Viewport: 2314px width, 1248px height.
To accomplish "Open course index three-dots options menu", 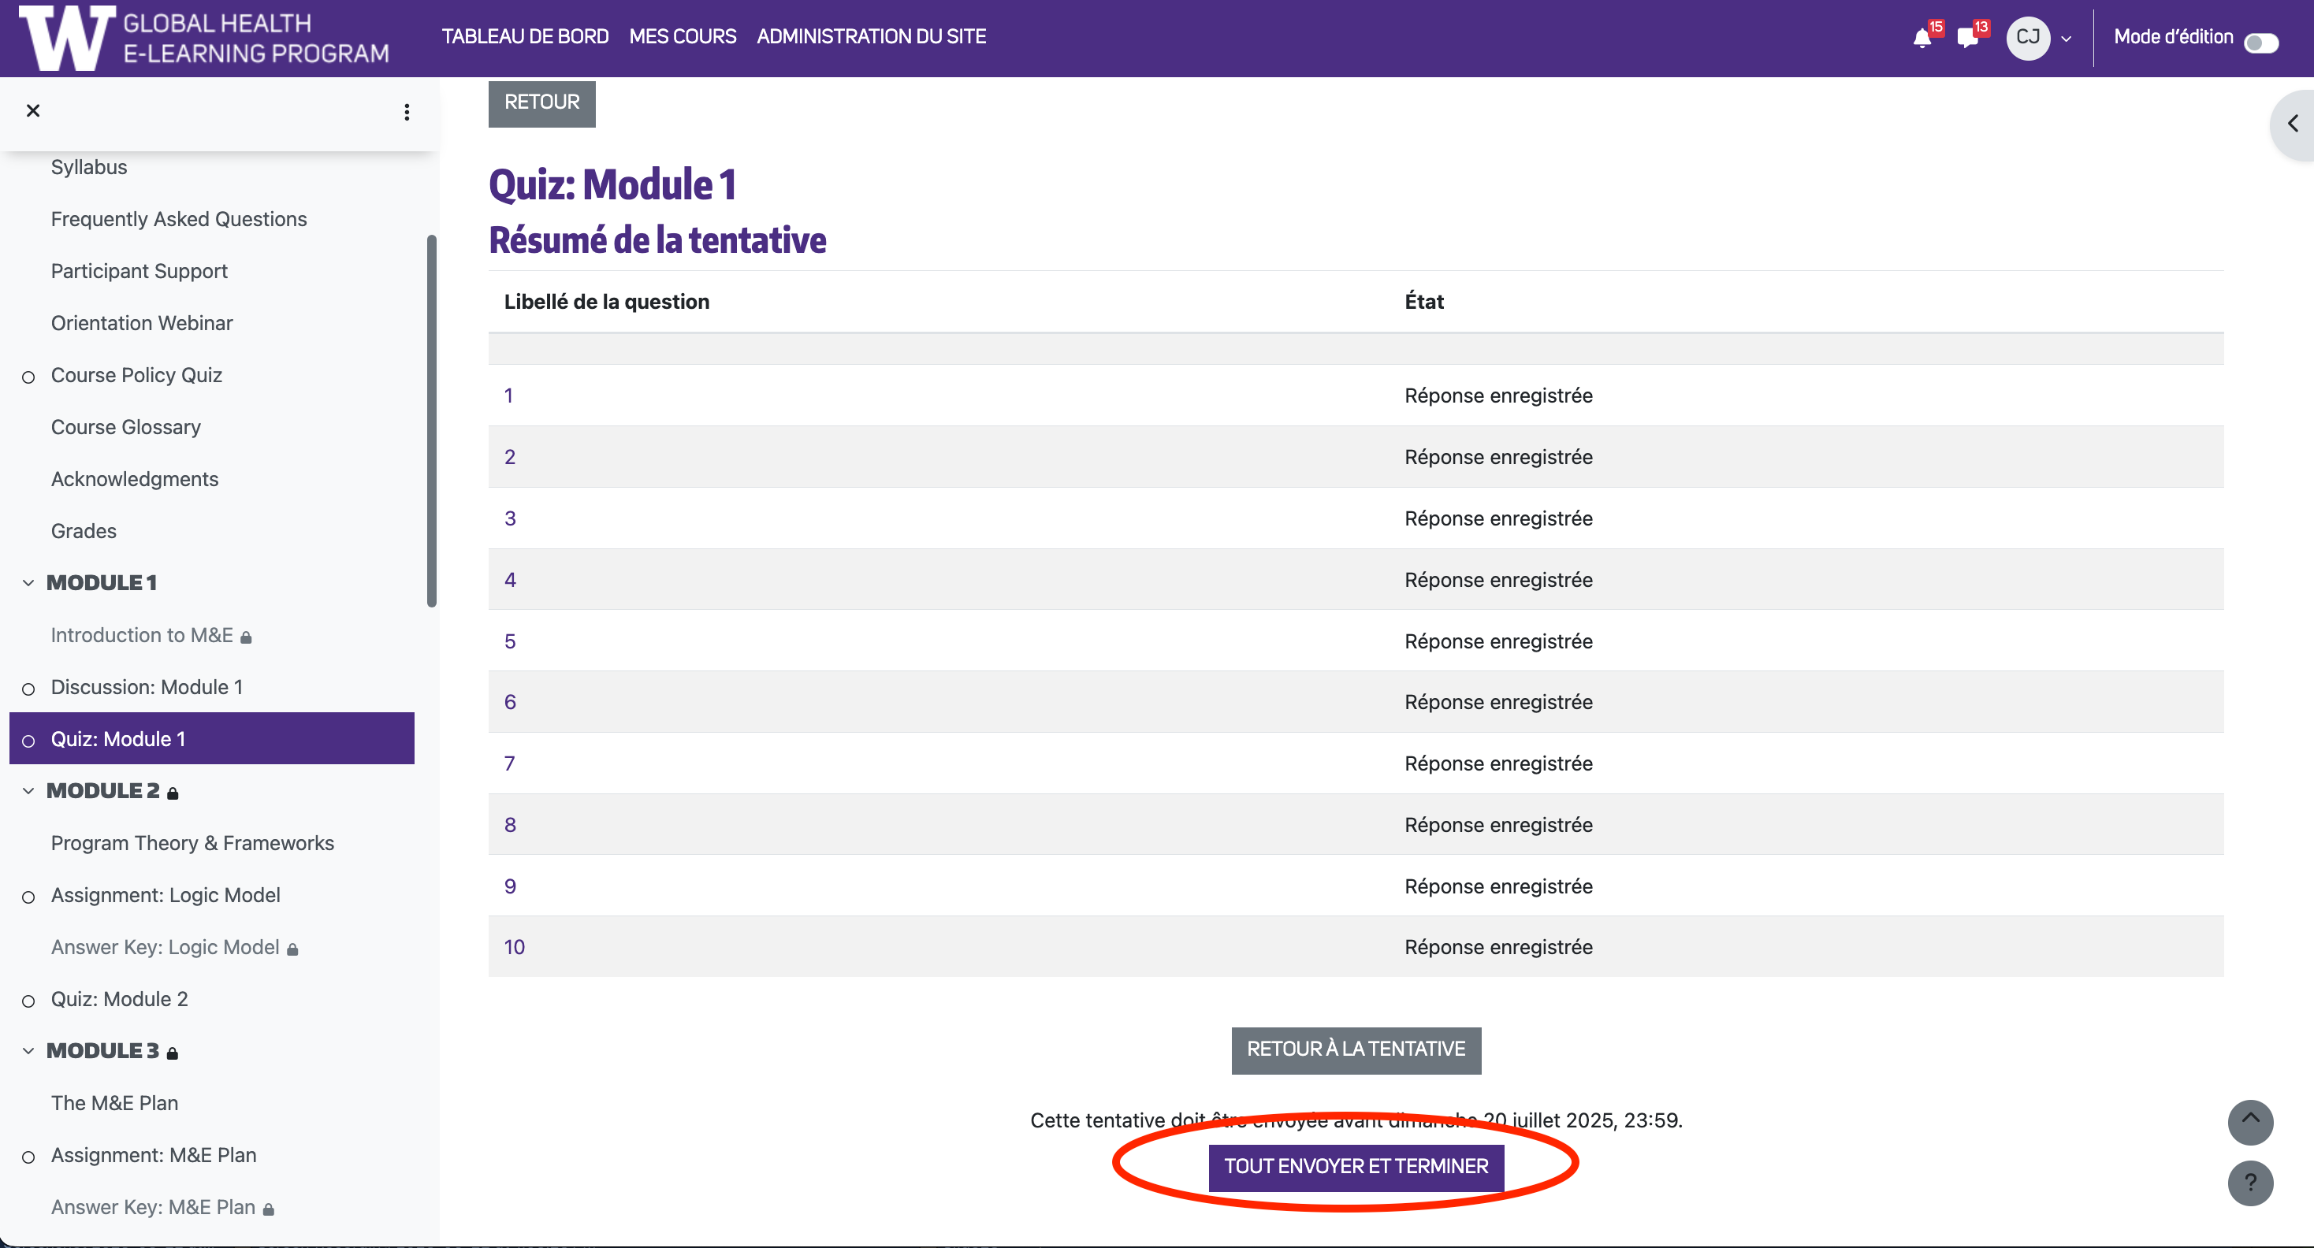I will click(407, 112).
